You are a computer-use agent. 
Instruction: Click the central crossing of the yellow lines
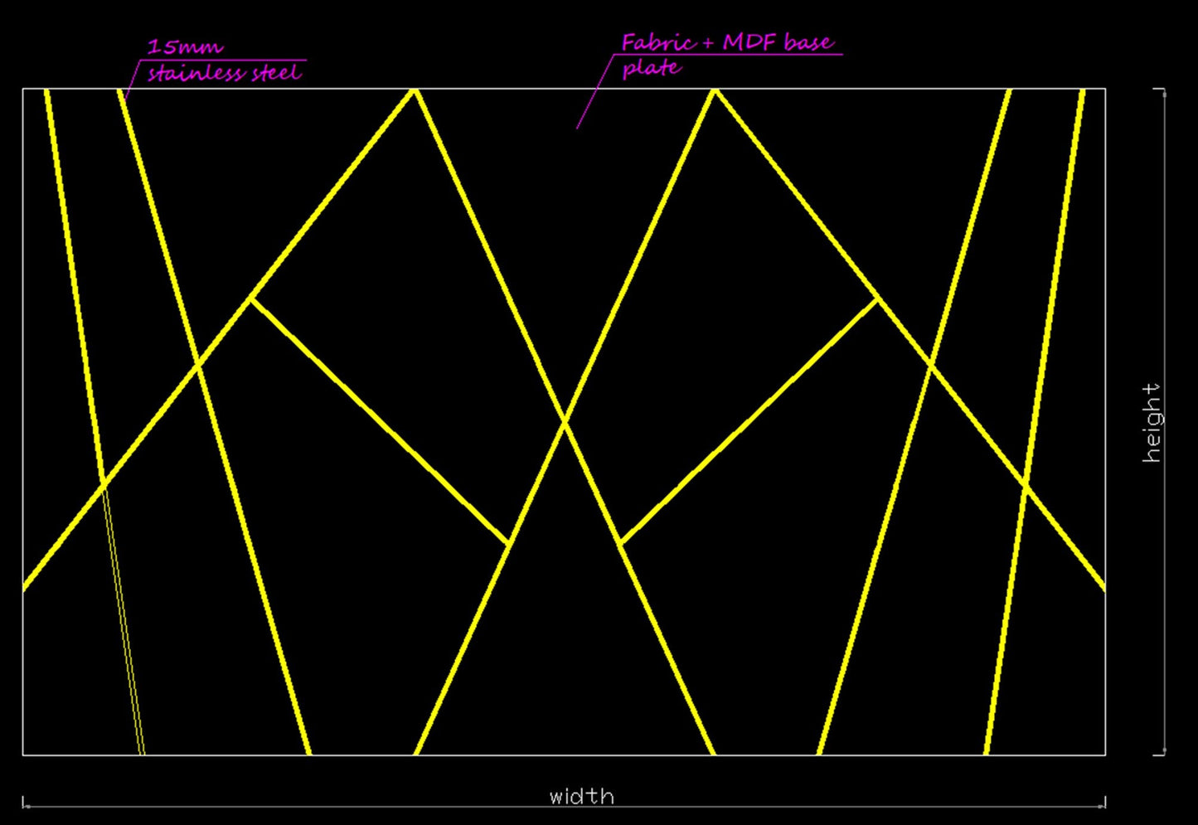coord(565,422)
